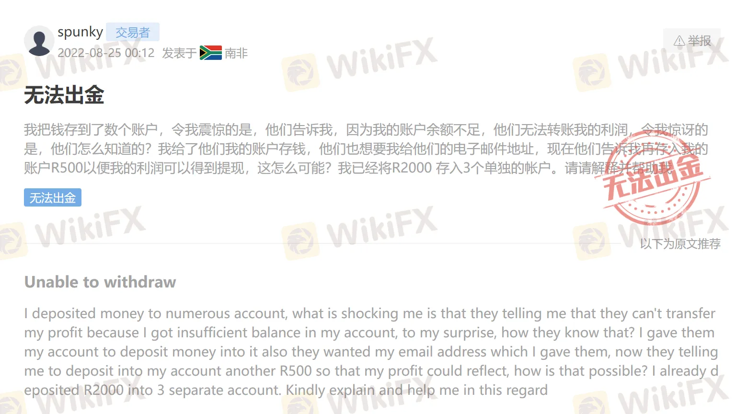Click the WikiFX watermark at left middle
The width and height of the screenshot is (736, 414).
click(x=72, y=232)
